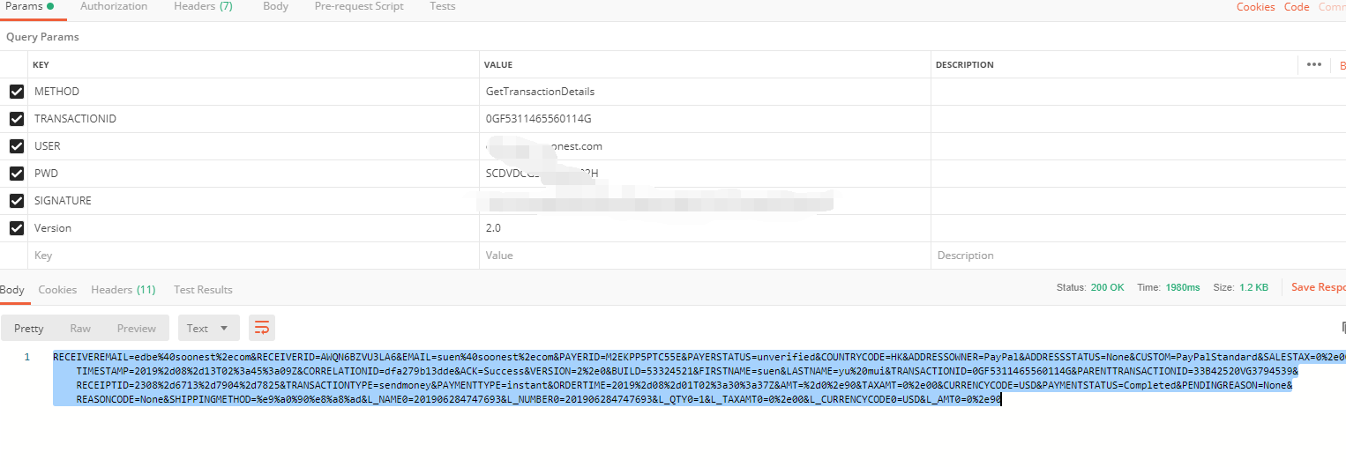Select the response Body tab
1346x467 pixels.
tap(12, 290)
